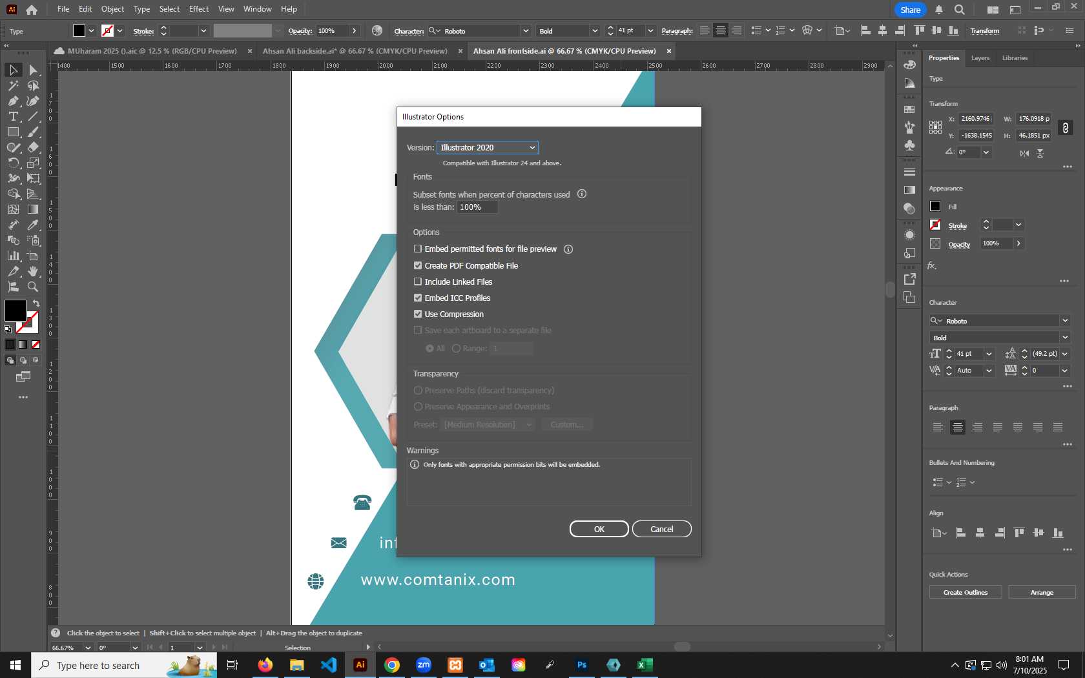Image resolution: width=1085 pixels, height=678 pixels.
Task: Select the Rotate tool
Action: [x=13, y=163]
